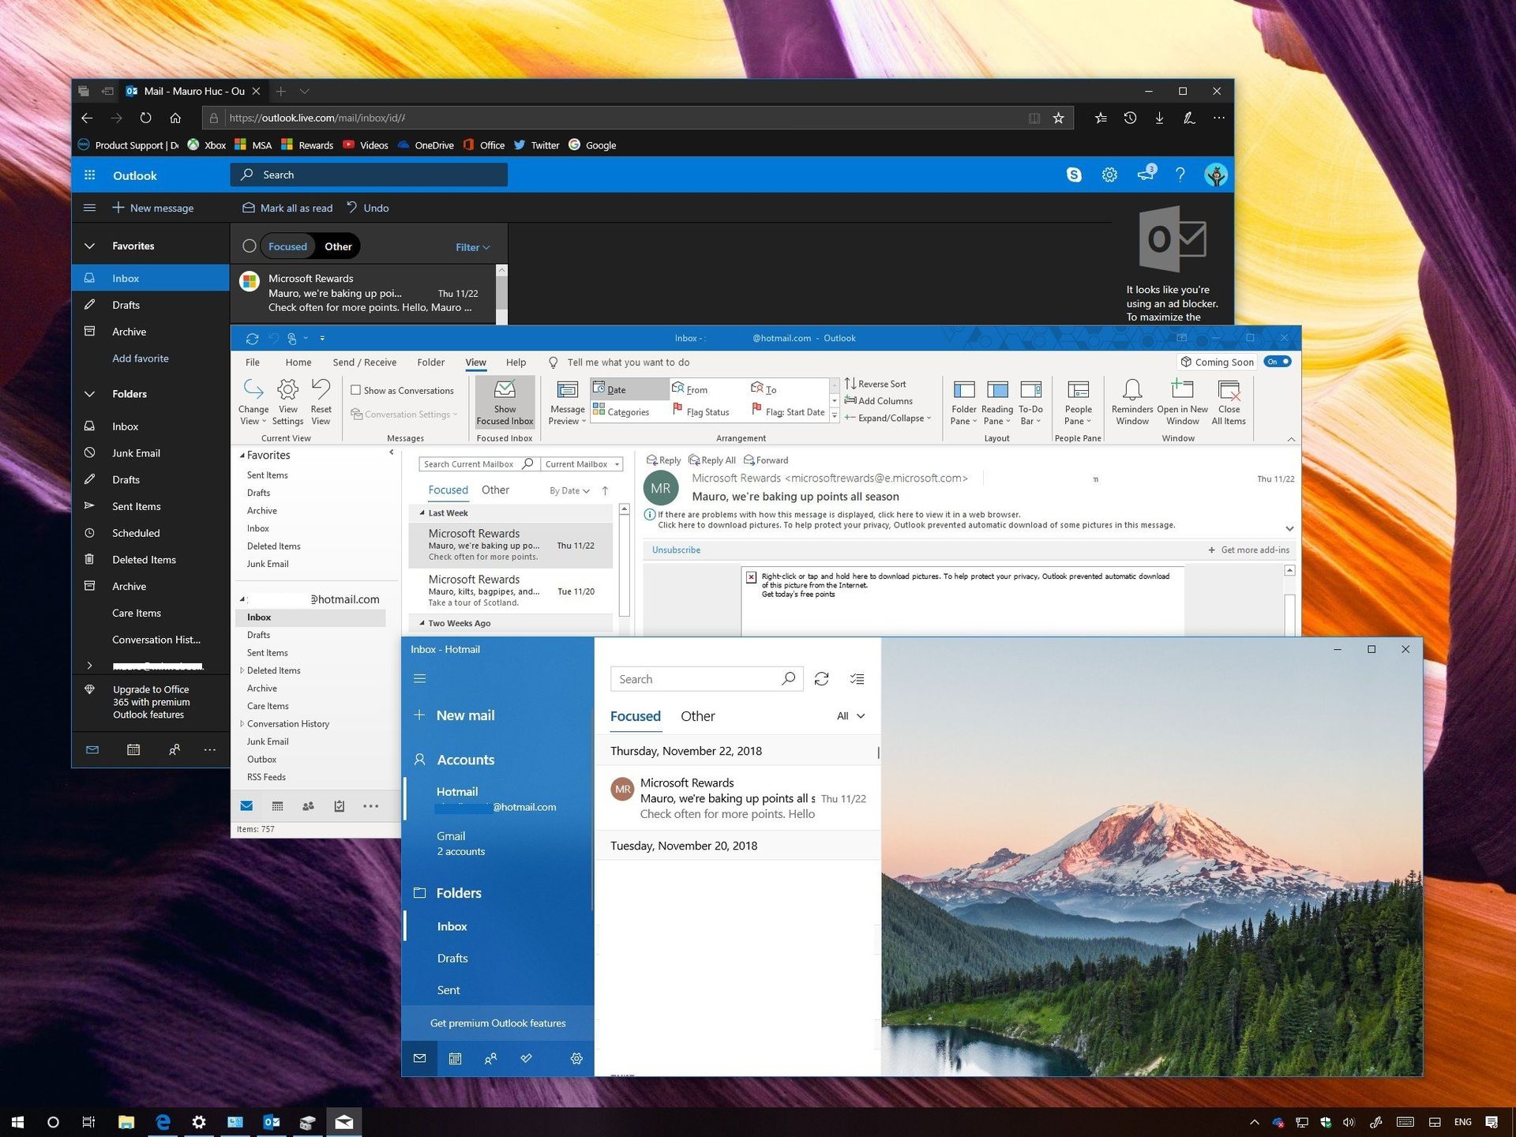Image resolution: width=1516 pixels, height=1137 pixels.
Task: Open Settings gear in the Mail app
Action: 576,1058
